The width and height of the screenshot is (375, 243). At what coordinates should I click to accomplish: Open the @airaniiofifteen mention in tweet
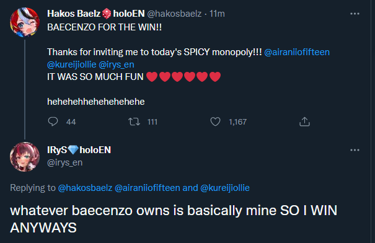click(x=297, y=52)
